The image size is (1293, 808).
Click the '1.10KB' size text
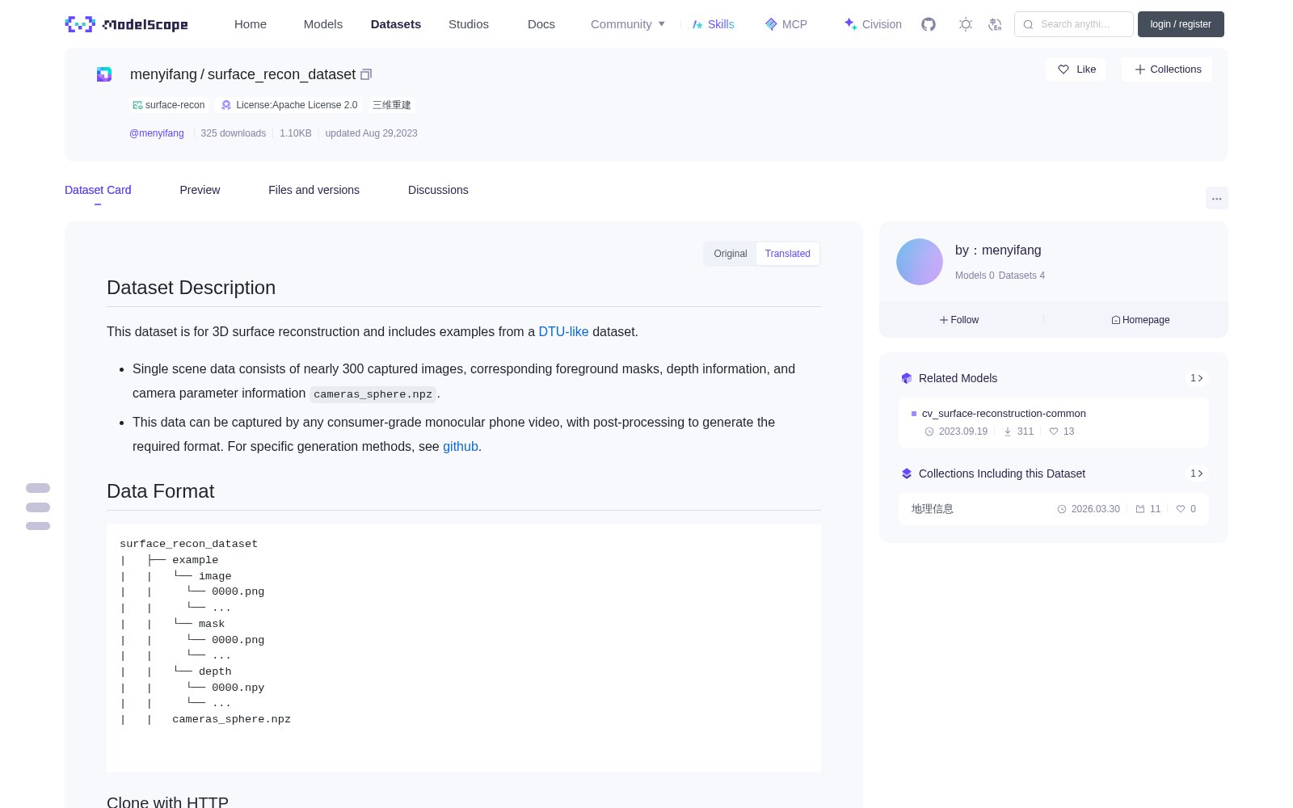[x=296, y=133]
